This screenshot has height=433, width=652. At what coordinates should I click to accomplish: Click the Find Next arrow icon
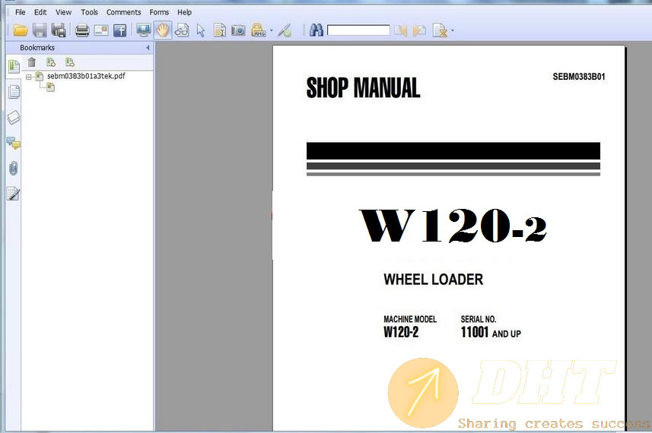tap(419, 30)
